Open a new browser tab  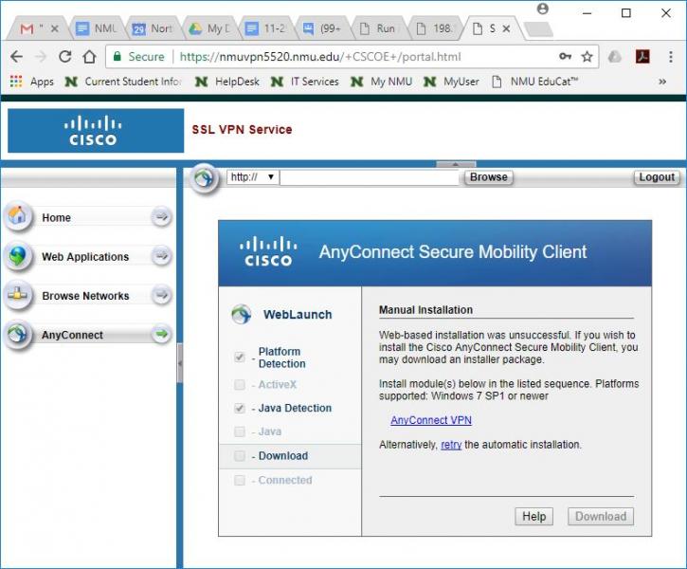(538, 29)
